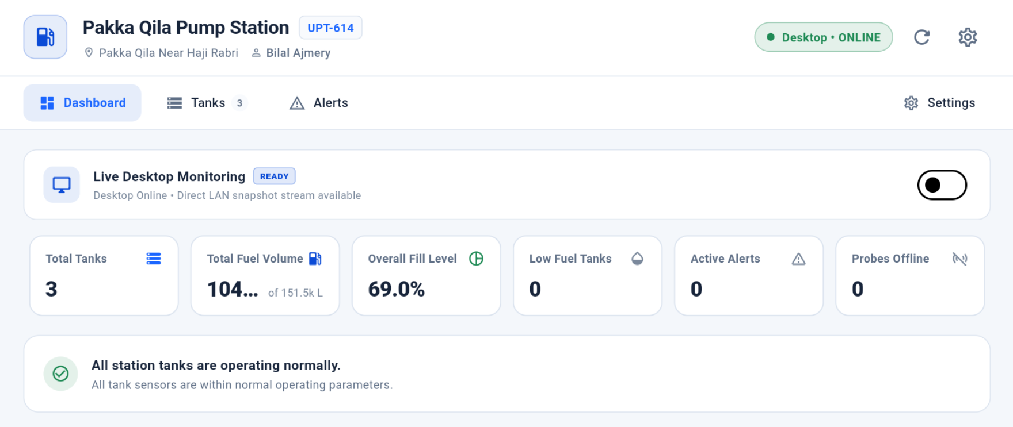Screen dimensions: 1013x427
Task: Click the READY status badge
Action: coord(275,176)
